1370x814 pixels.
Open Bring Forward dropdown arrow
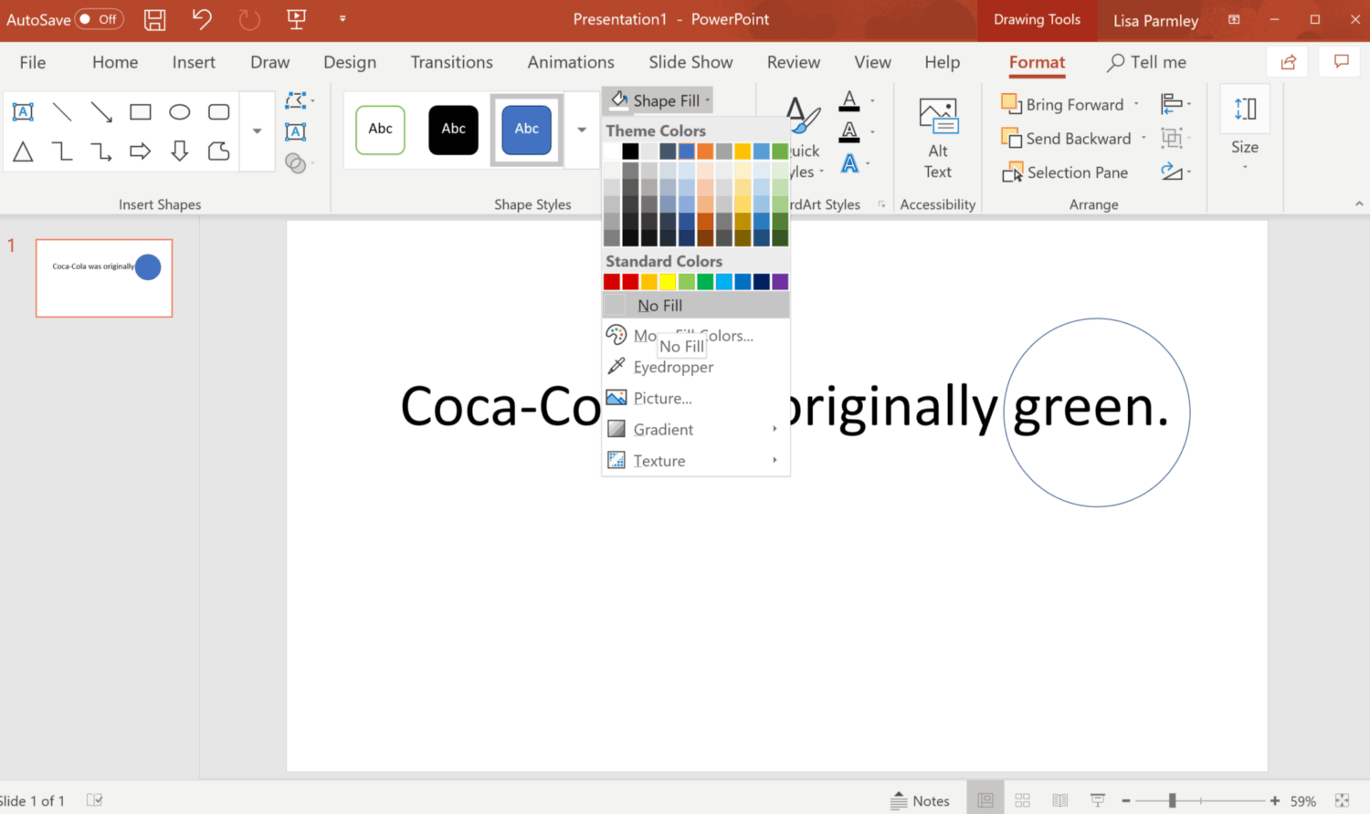(x=1137, y=104)
